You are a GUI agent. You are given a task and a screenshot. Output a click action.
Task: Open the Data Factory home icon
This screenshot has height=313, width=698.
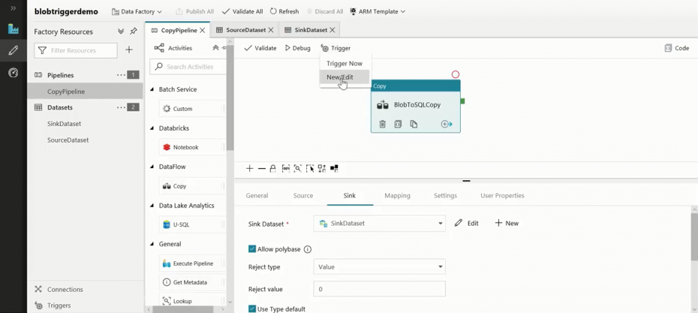[x=14, y=29]
